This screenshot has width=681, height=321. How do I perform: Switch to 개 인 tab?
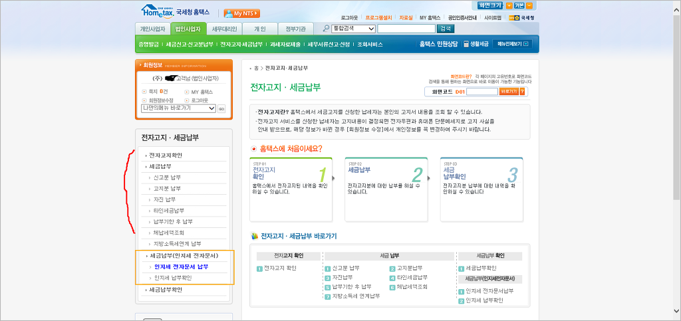pos(260,29)
